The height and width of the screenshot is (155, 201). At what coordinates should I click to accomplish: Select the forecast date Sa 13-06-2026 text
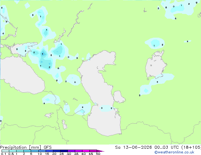(x=133, y=147)
